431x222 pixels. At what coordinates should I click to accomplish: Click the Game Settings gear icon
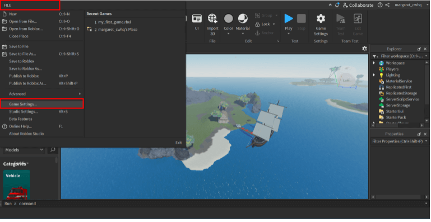[321, 18]
